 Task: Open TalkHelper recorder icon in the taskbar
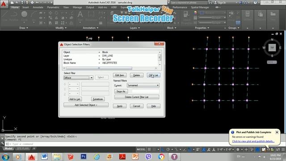pos(174,157)
